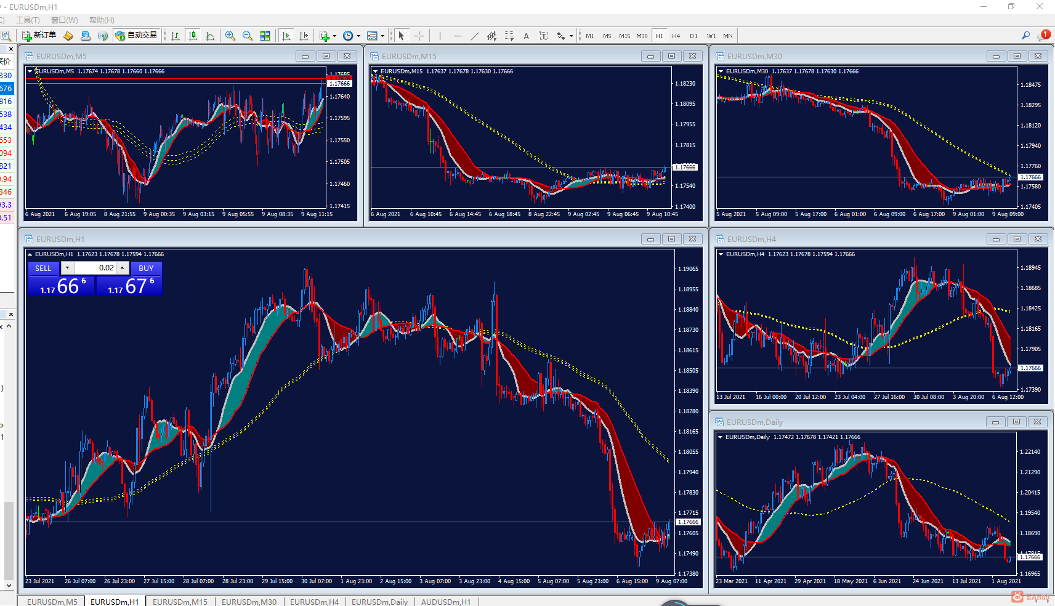Select the equidistant channel tool
Image resolution: width=1055 pixels, height=606 pixels.
[491, 36]
